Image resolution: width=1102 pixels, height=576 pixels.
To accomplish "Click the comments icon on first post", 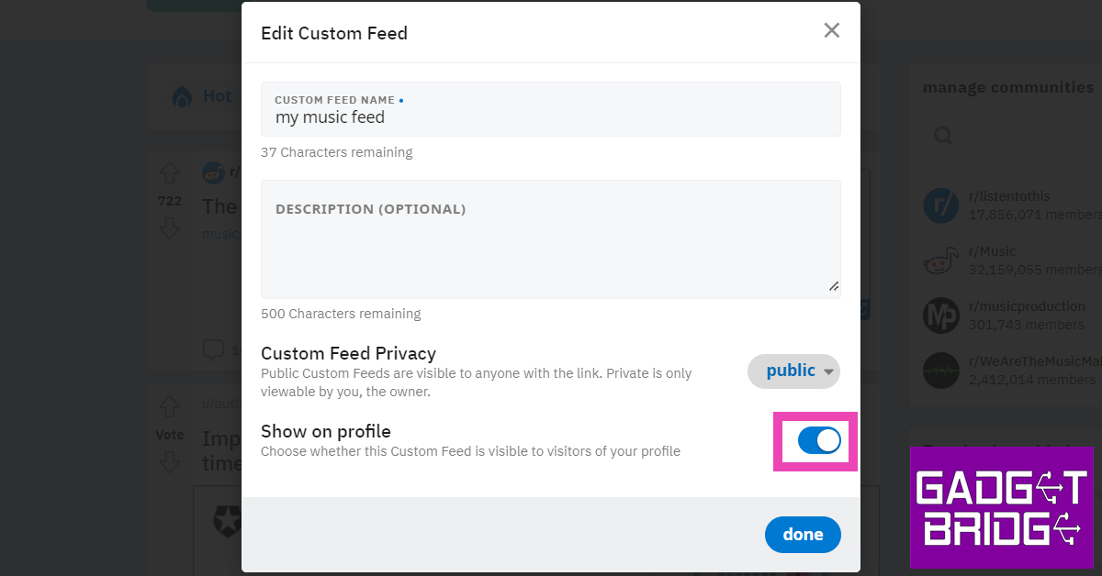I will pos(213,349).
